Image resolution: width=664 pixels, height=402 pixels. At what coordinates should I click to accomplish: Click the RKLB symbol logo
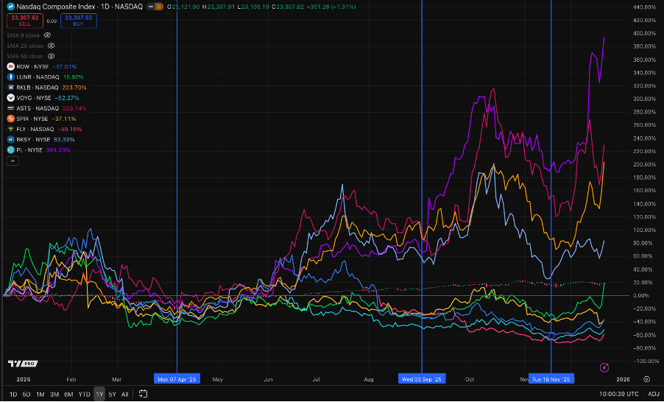pyautogui.click(x=11, y=87)
